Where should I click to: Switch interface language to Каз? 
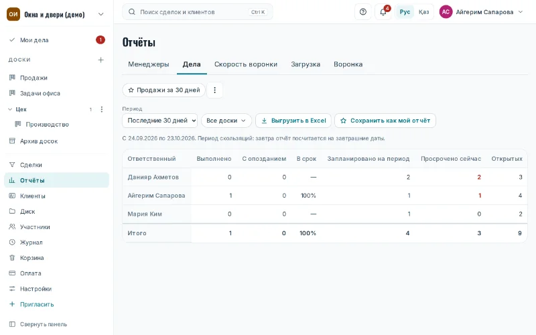(424, 12)
